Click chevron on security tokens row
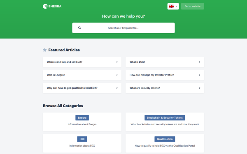Viewport: 247px width, 154px height. coord(200,88)
